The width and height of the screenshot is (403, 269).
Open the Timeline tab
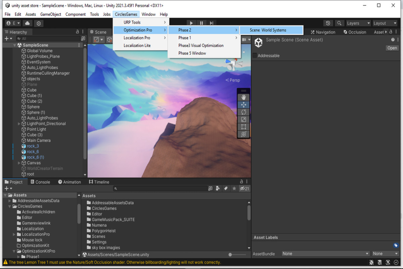99,182
